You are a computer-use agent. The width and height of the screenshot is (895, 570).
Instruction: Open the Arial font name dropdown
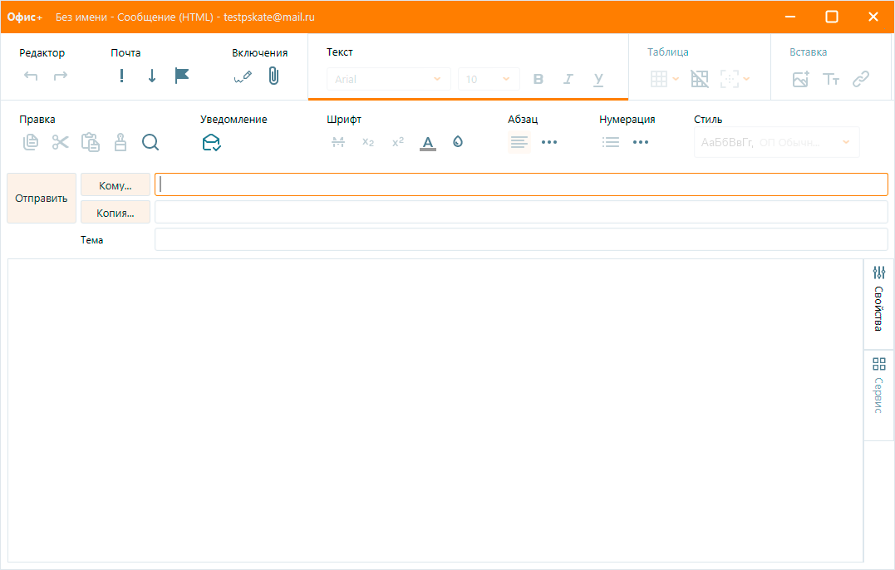point(388,79)
